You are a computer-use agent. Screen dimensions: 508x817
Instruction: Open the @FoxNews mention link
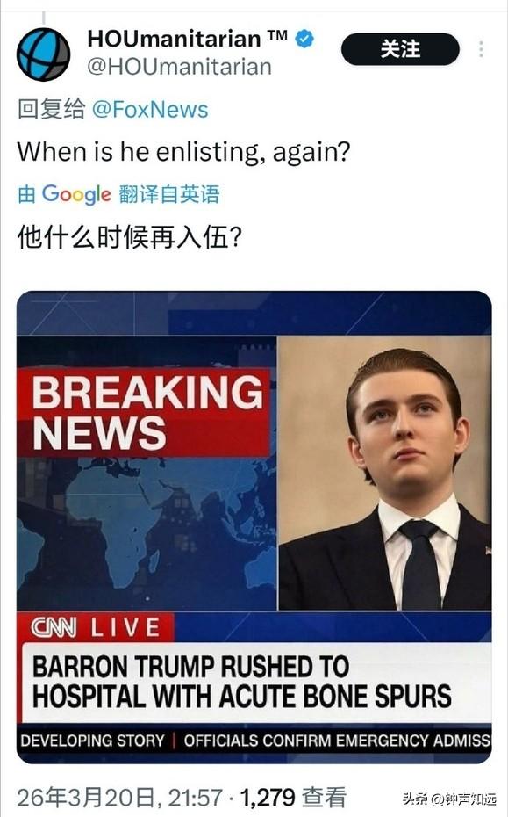pyautogui.click(x=150, y=110)
